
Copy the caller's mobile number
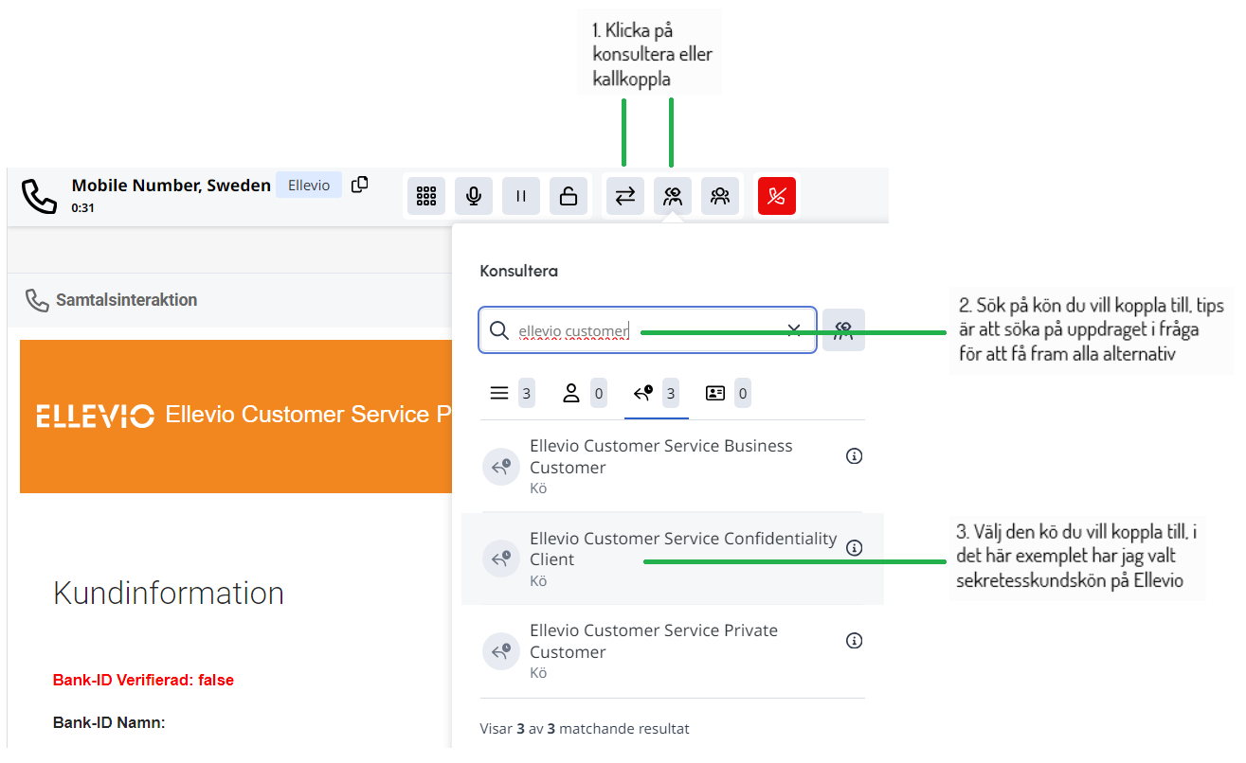click(x=359, y=185)
